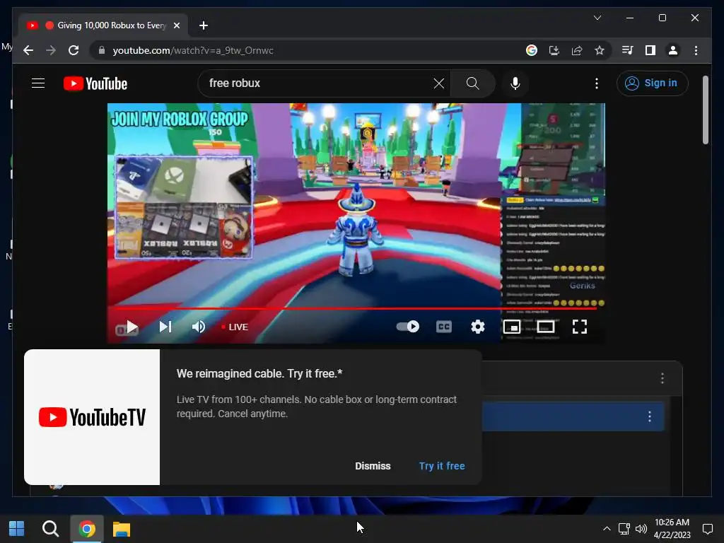Open Windows Start menu
This screenshot has width=724, height=543.
pos(17,529)
